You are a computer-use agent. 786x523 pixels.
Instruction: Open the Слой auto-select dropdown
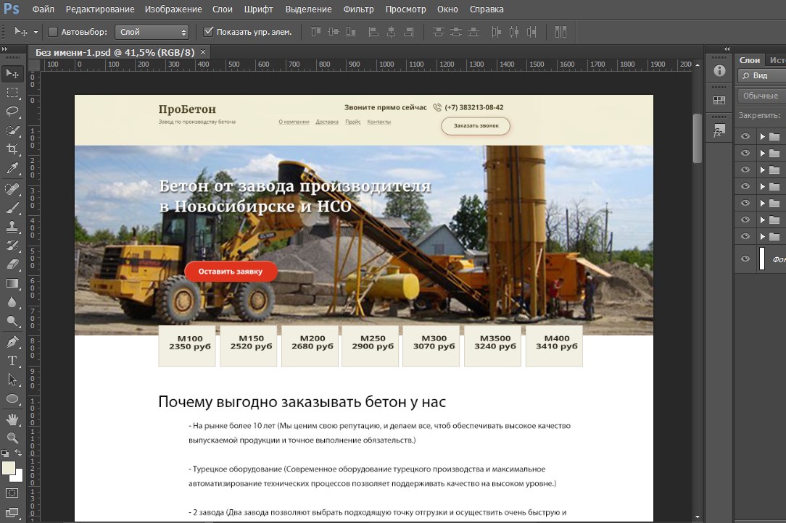click(x=152, y=32)
